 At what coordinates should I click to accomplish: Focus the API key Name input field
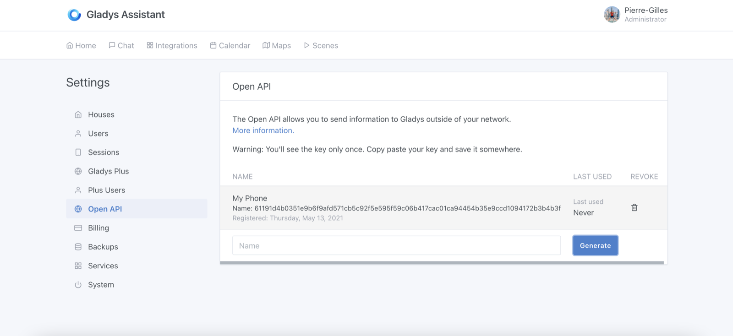tap(396, 245)
